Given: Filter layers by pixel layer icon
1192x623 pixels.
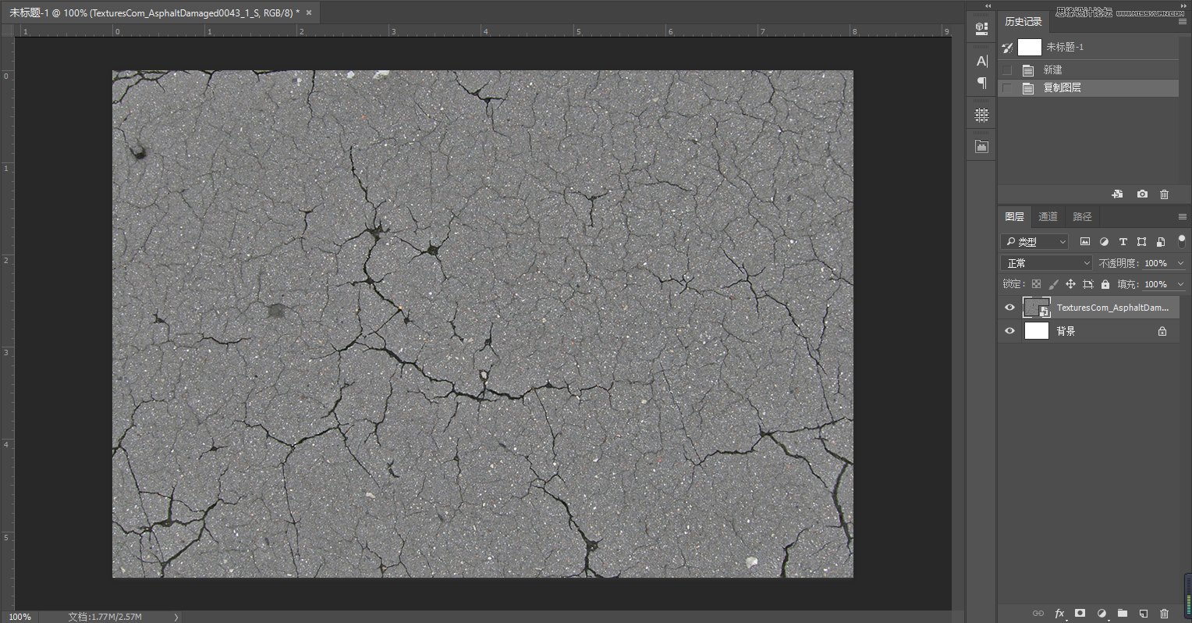Looking at the screenshot, I should 1084,242.
